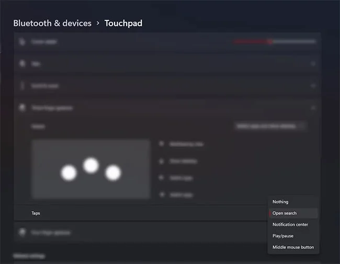Click the breadcrumb chevron separator before Touchpad
The image size is (340, 264).
click(x=98, y=24)
